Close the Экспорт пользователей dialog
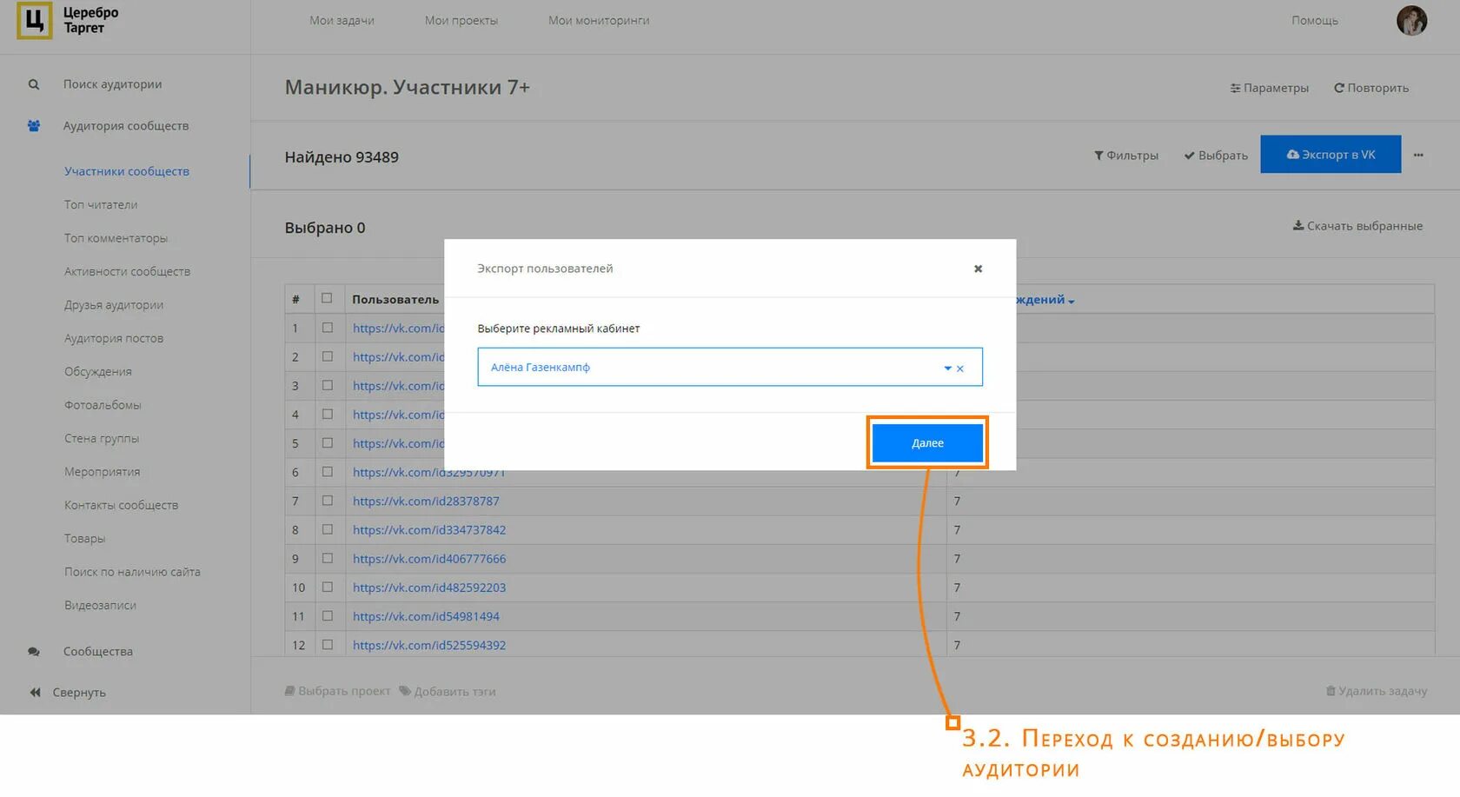Screen dimensions: 1460x797 (978, 269)
